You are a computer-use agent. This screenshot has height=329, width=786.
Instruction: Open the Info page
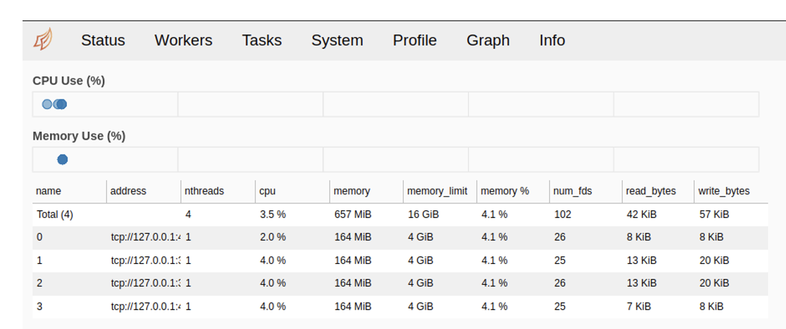tap(552, 40)
